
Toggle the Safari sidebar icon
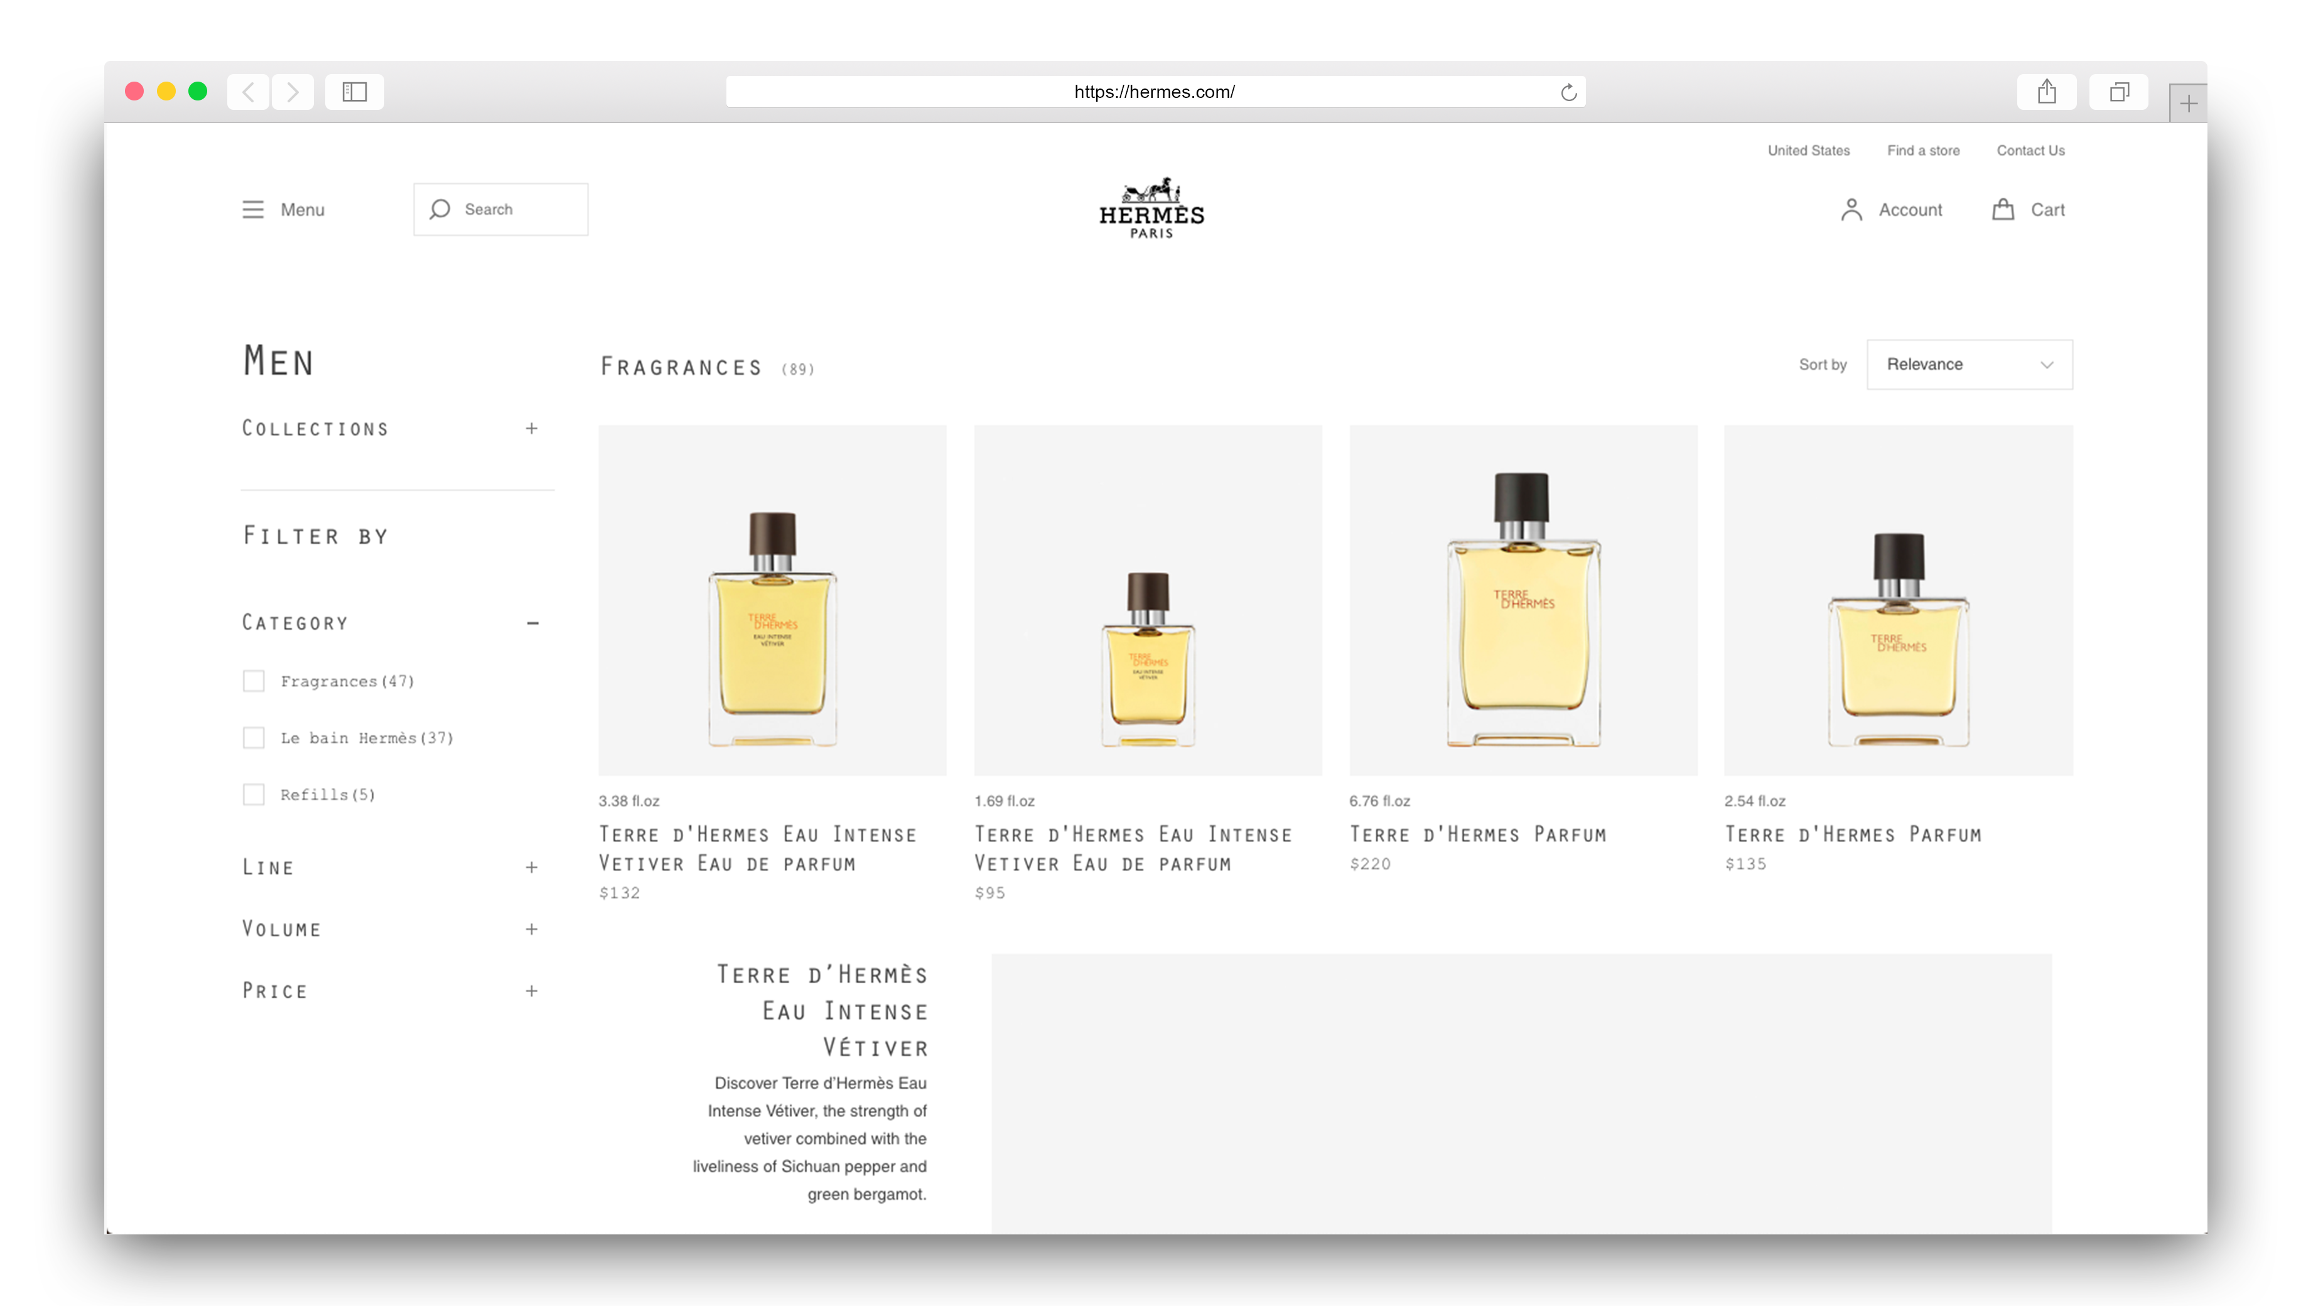coord(354,92)
